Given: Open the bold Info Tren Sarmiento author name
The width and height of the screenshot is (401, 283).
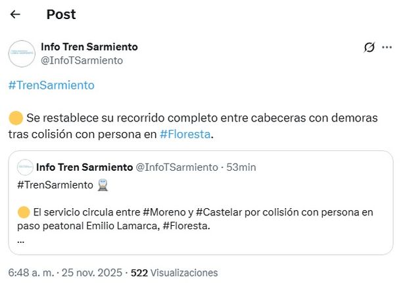Looking at the screenshot, I should pos(89,47).
